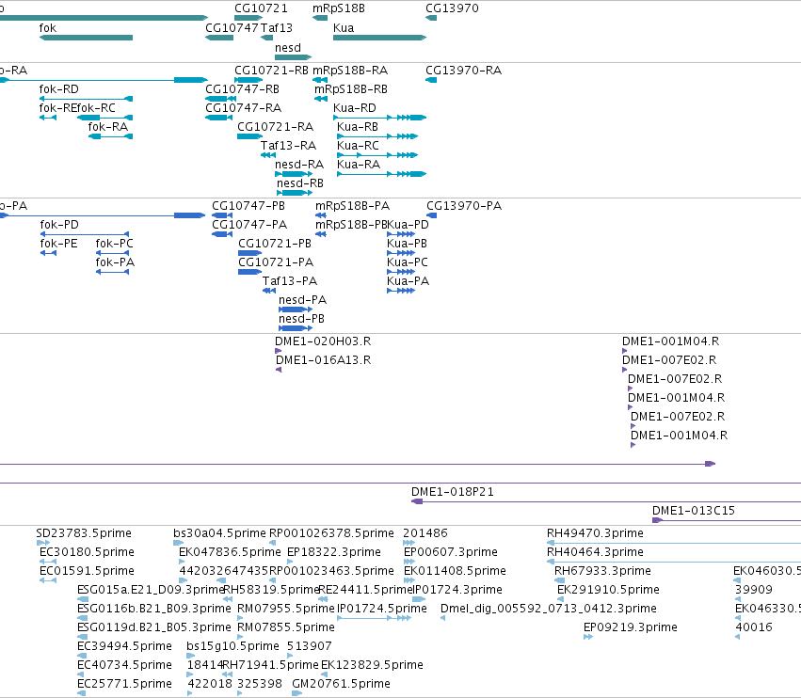The height and width of the screenshot is (698, 801).
Task: Click the teal fok gene bar
Action: coord(86,38)
